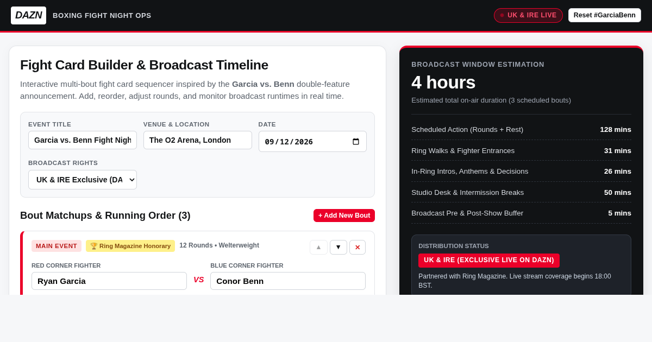The image size is (652, 342).
Task: Click In-Ring Intros, Anthems & Decisions row
Action: [521, 171]
